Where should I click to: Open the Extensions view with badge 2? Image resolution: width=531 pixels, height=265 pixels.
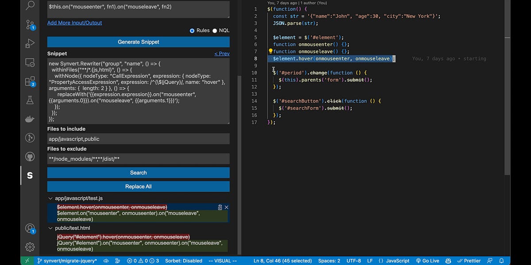point(30,82)
